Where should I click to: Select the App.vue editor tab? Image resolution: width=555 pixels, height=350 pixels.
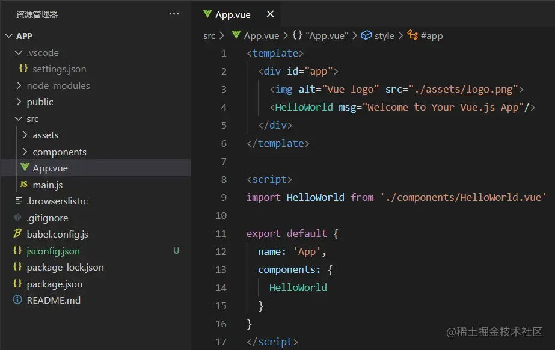(236, 14)
